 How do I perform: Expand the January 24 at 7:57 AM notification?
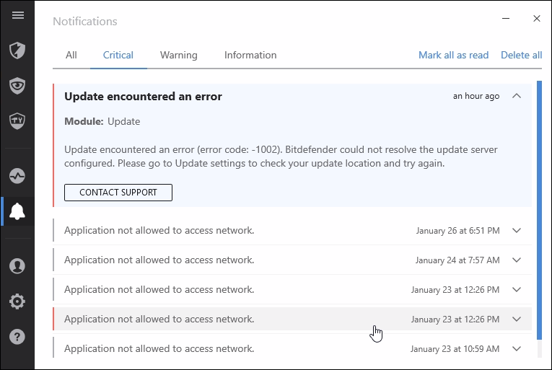coord(517,260)
